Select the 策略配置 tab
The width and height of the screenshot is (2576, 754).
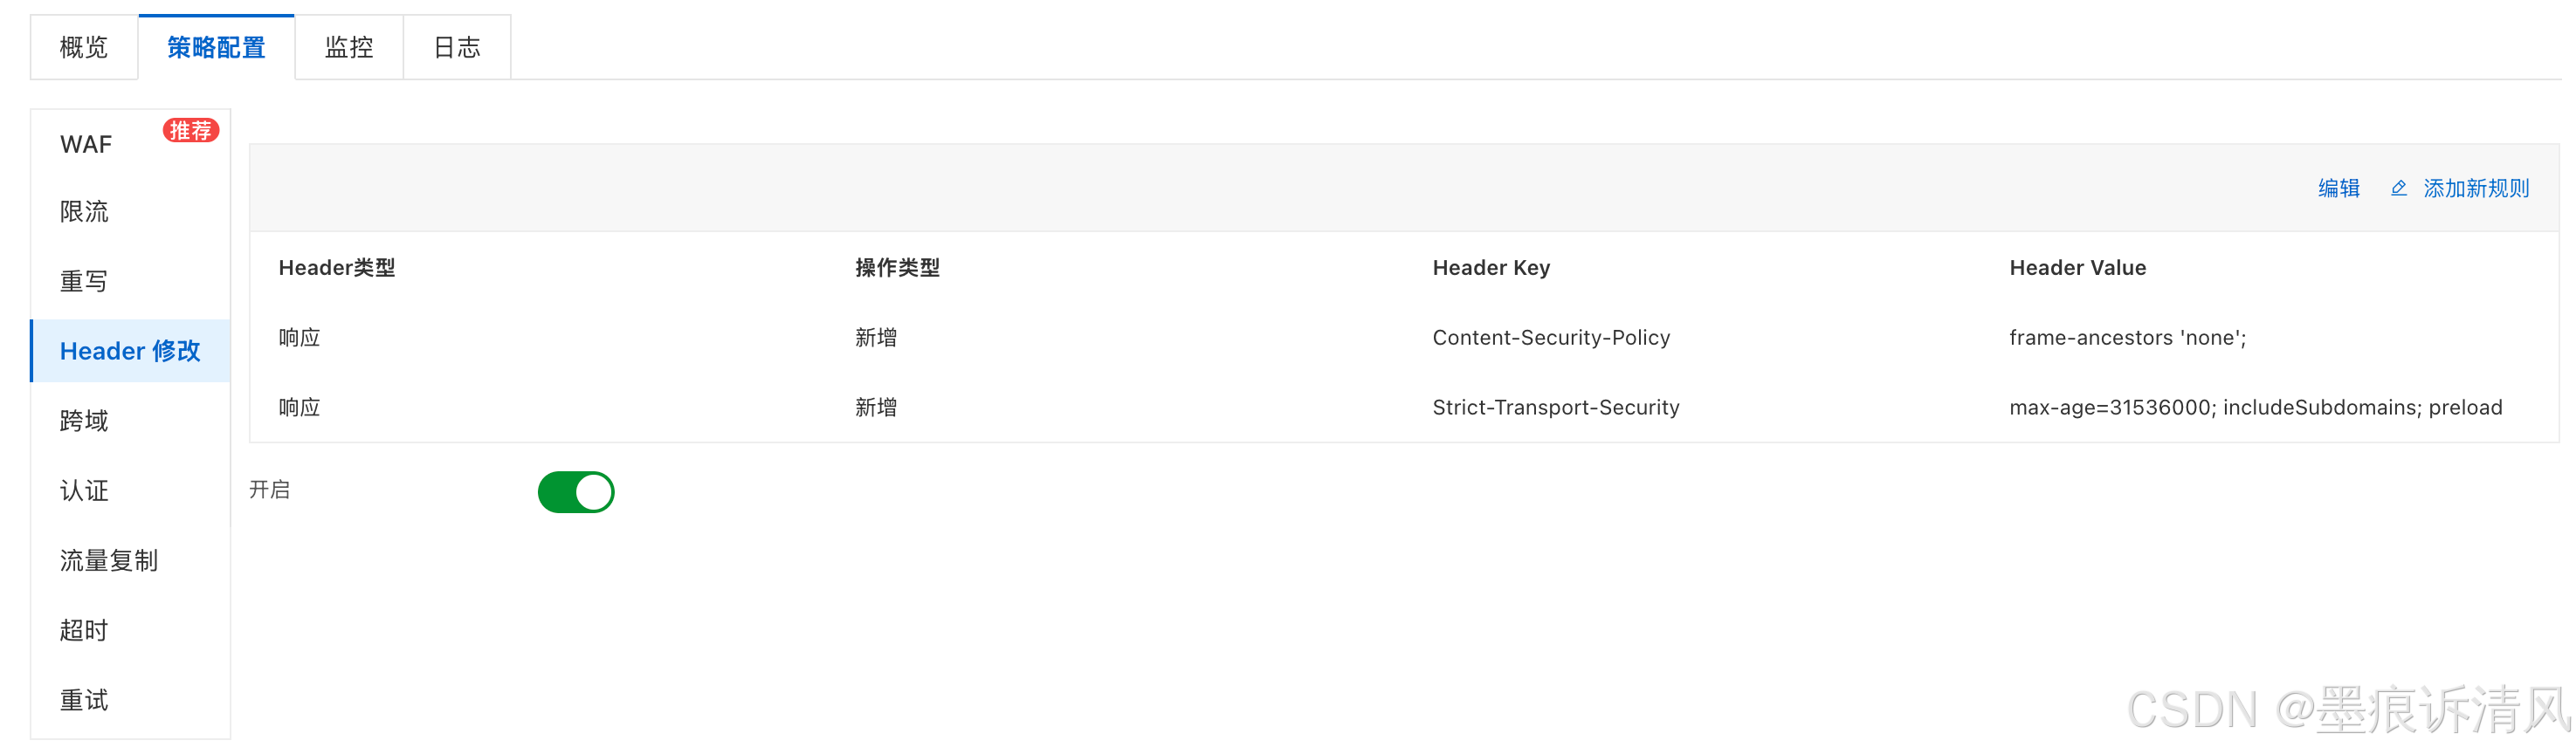216,47
